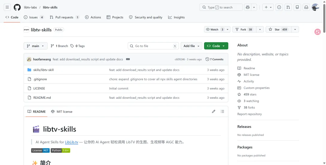
Task: View the 7 Commits history
Action: [x=215, y=59]
